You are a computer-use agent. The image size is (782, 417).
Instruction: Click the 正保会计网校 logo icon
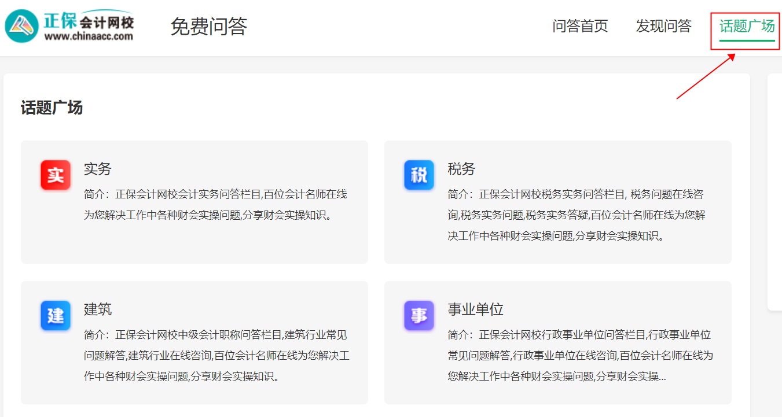coord(21,27)
